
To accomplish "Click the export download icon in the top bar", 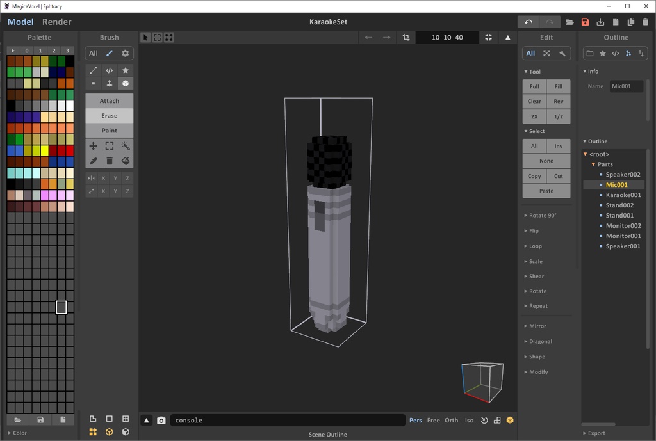I will coord(600,22).
